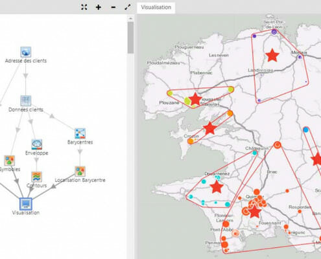Click the scrollbar up arrow in the workflow panel
This screenshot has height=259, width=321.
click(x=130, y=19)
